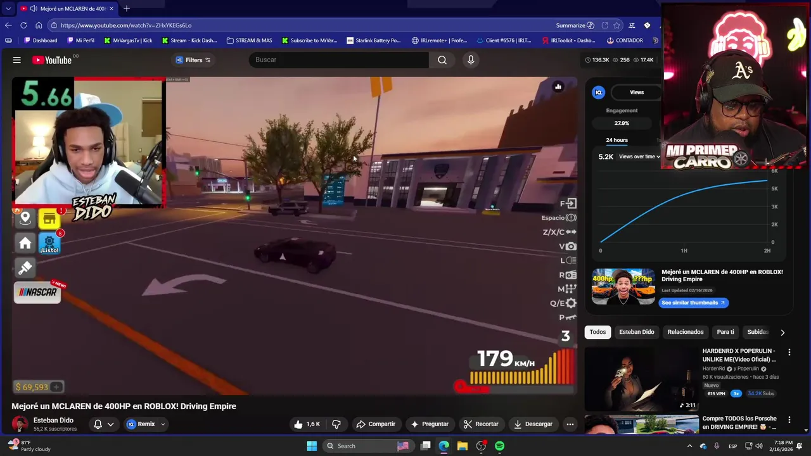This screenshot has width=811, height=456.
Task: Click the YouTube search magnifier button
Action: (x=442, y=60)
